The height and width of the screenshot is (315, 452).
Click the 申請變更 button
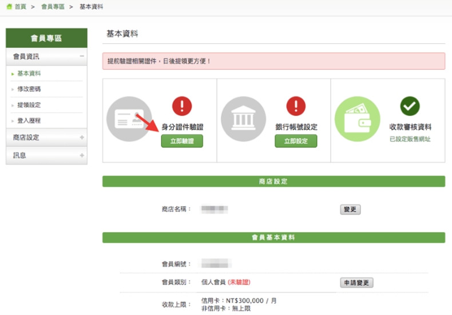click(356, 282)
